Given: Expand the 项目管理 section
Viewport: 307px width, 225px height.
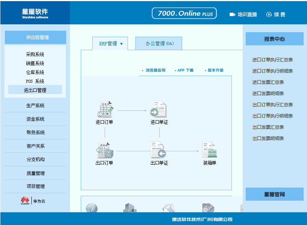Looking at the screenshot, I should click(36, 186).
